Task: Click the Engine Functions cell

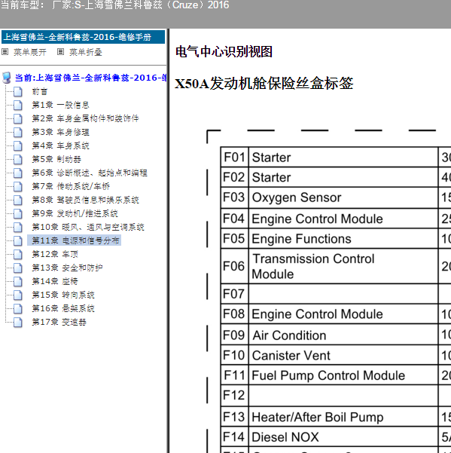Action: pyautogui.click(x=343, y=239)
